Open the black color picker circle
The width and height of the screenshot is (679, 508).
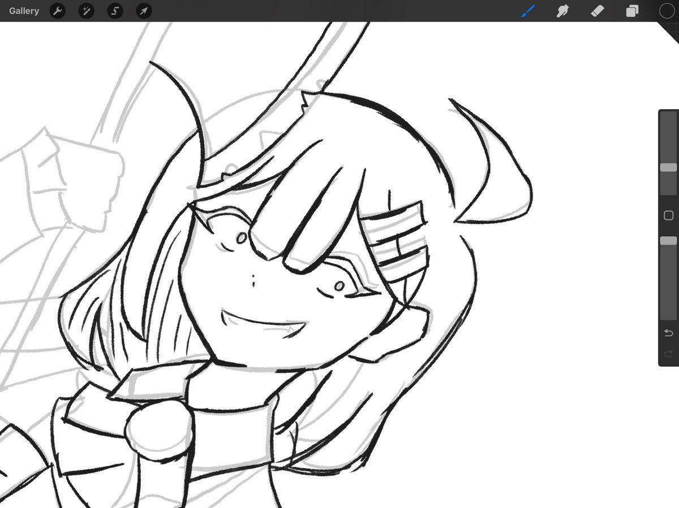coord(667,11)
